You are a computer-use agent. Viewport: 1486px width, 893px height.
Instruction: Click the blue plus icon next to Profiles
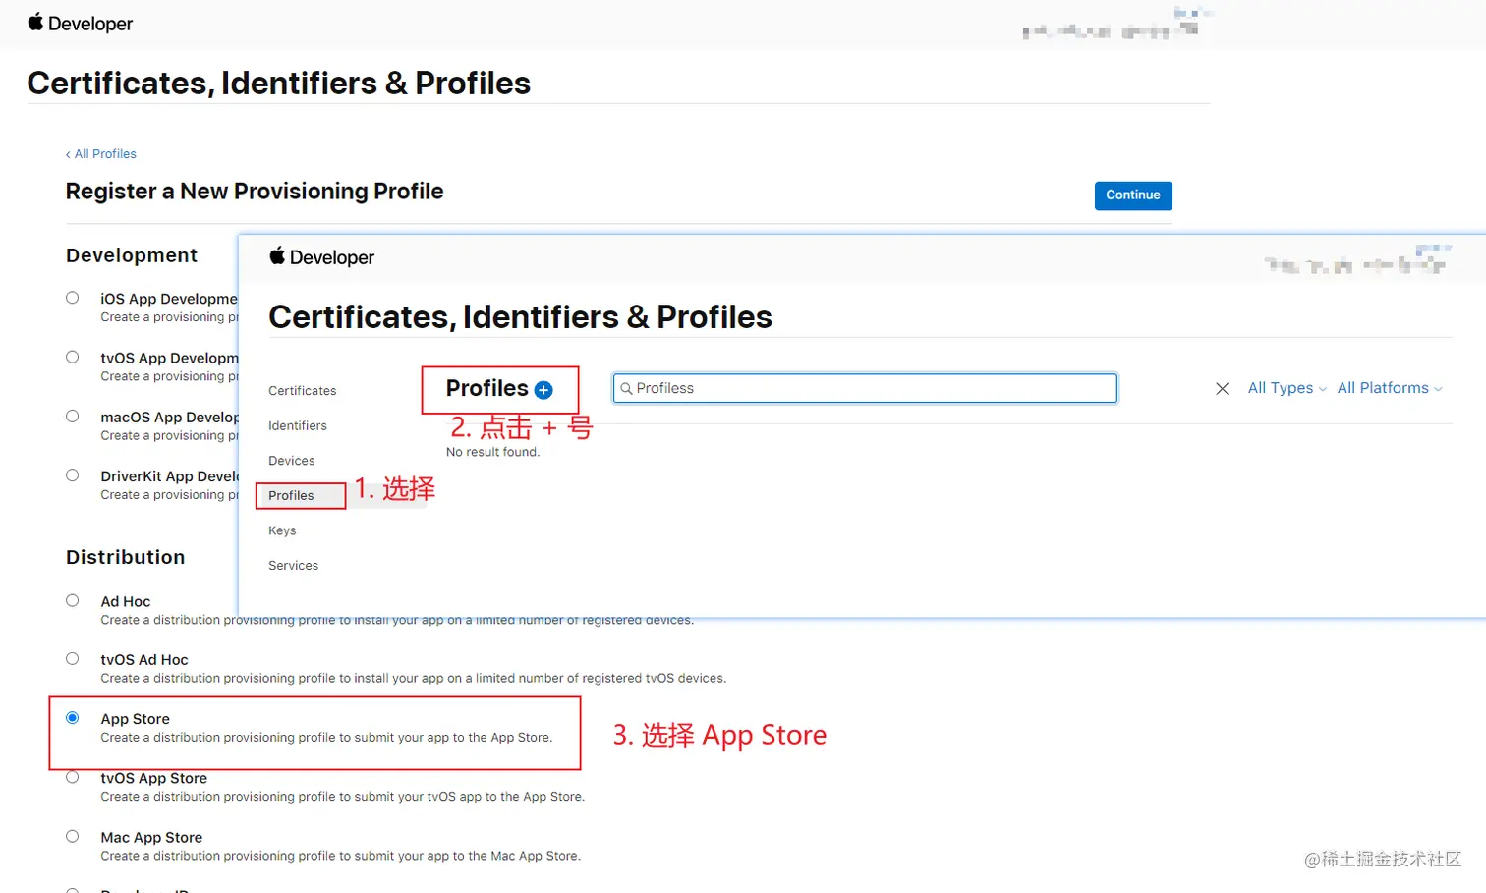[x=543, y=390]
